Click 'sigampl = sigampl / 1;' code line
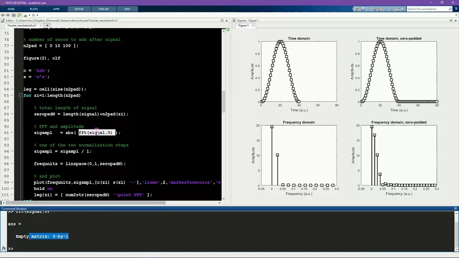Image resolution: width=459 pixels, height=258 pixels. [x=63, y=151]
